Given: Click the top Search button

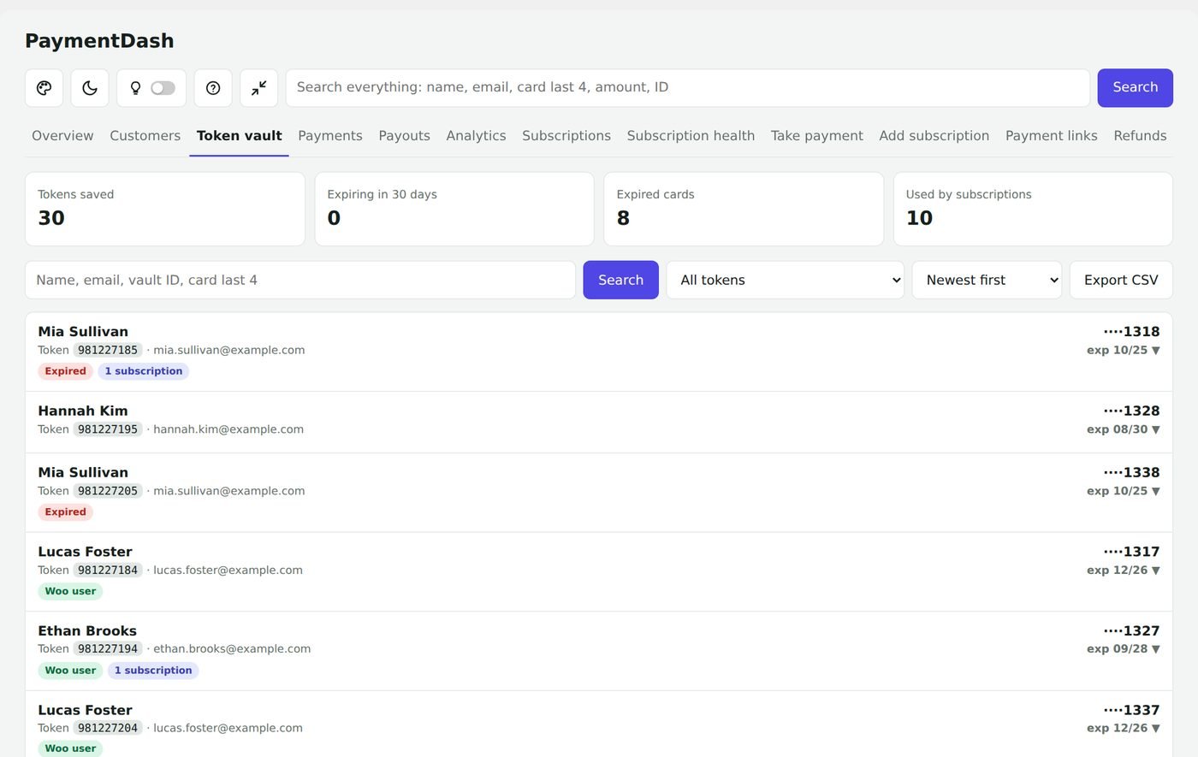Looking at the screenshot, I should coord(1135,88).
